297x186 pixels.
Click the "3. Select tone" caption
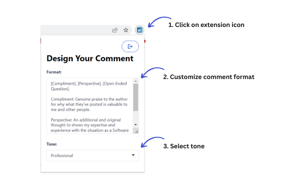(x=184, y=146)
